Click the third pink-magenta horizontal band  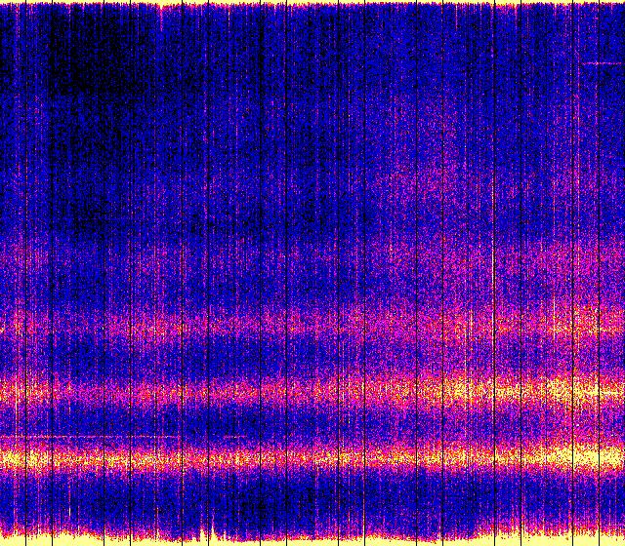(x=312, y=322)
